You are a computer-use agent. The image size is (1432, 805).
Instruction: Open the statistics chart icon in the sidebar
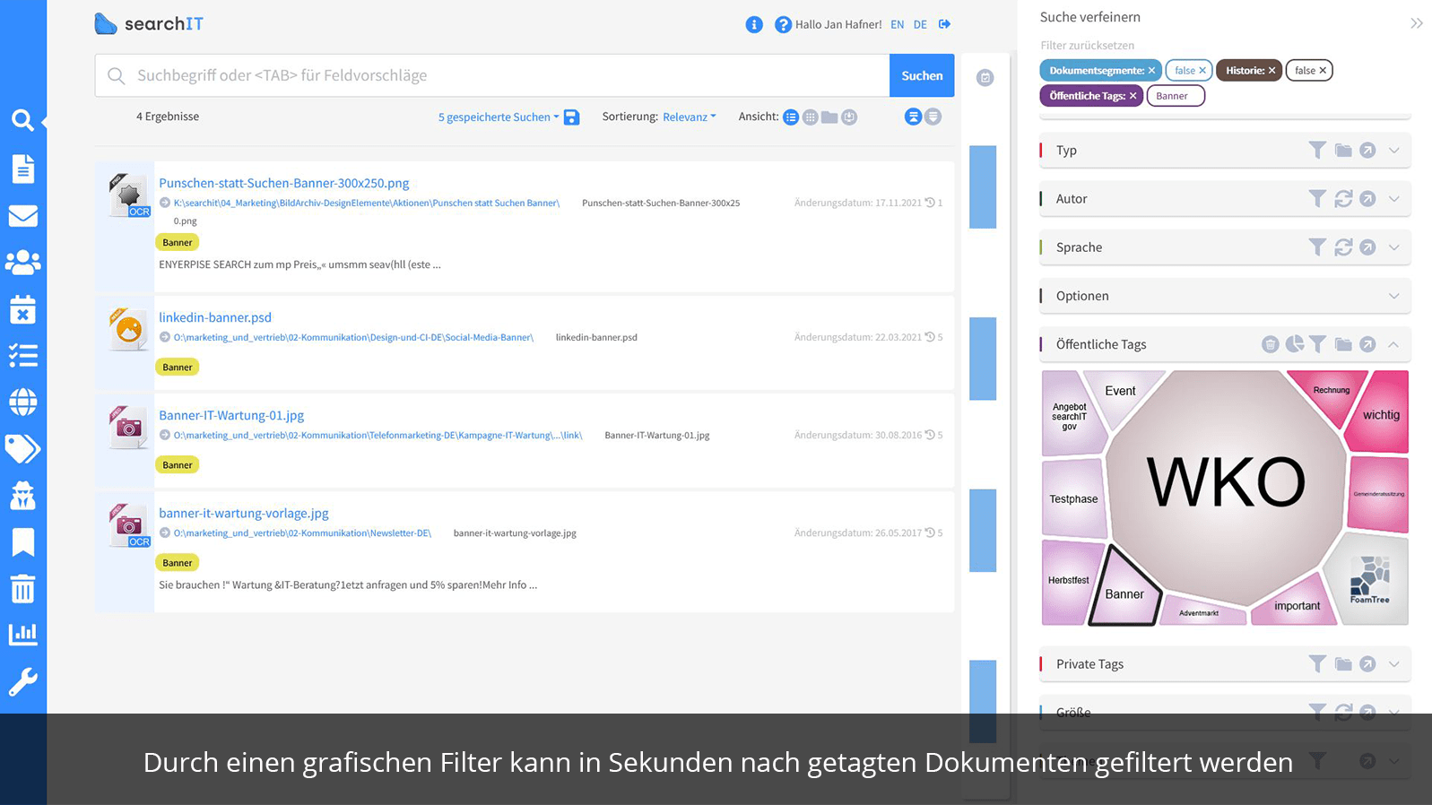22,634
